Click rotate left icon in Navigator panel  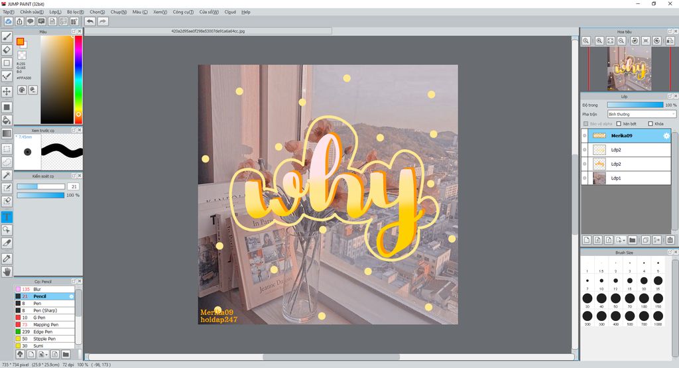[635, 40]
